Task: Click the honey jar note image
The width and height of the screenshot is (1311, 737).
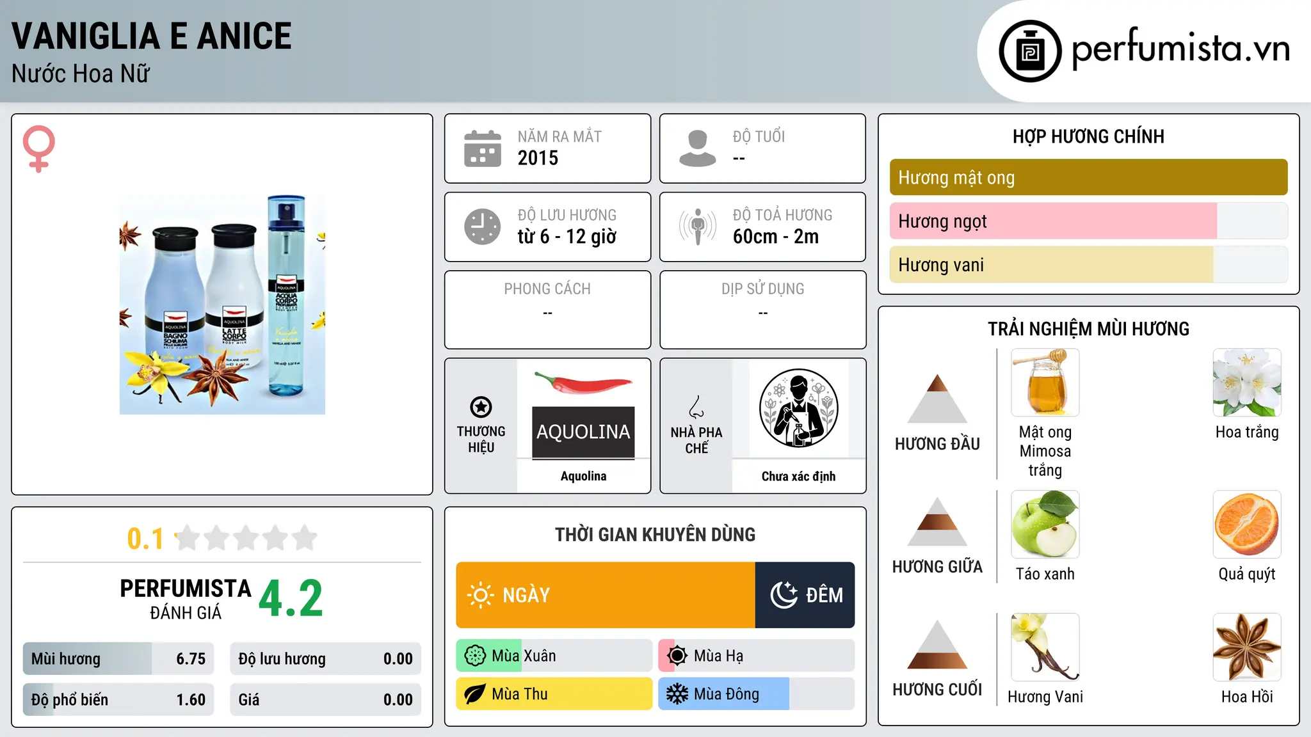Action: click(x=1045, y=383)
